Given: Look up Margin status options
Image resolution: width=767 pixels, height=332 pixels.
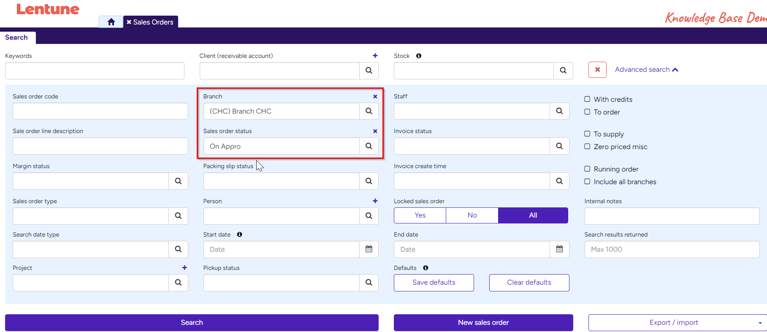Looking at the screenshot, I should point(178,181).
